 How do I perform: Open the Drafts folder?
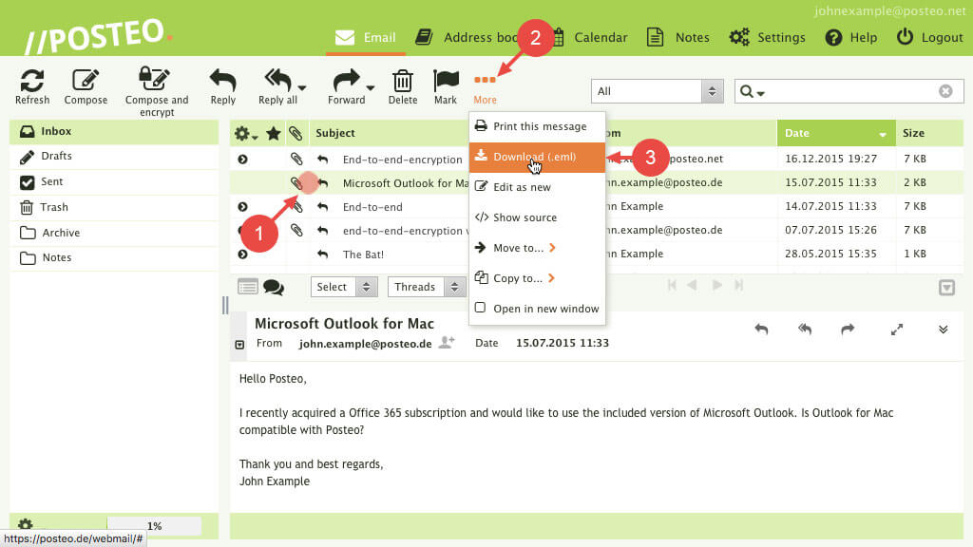(56, 157)
